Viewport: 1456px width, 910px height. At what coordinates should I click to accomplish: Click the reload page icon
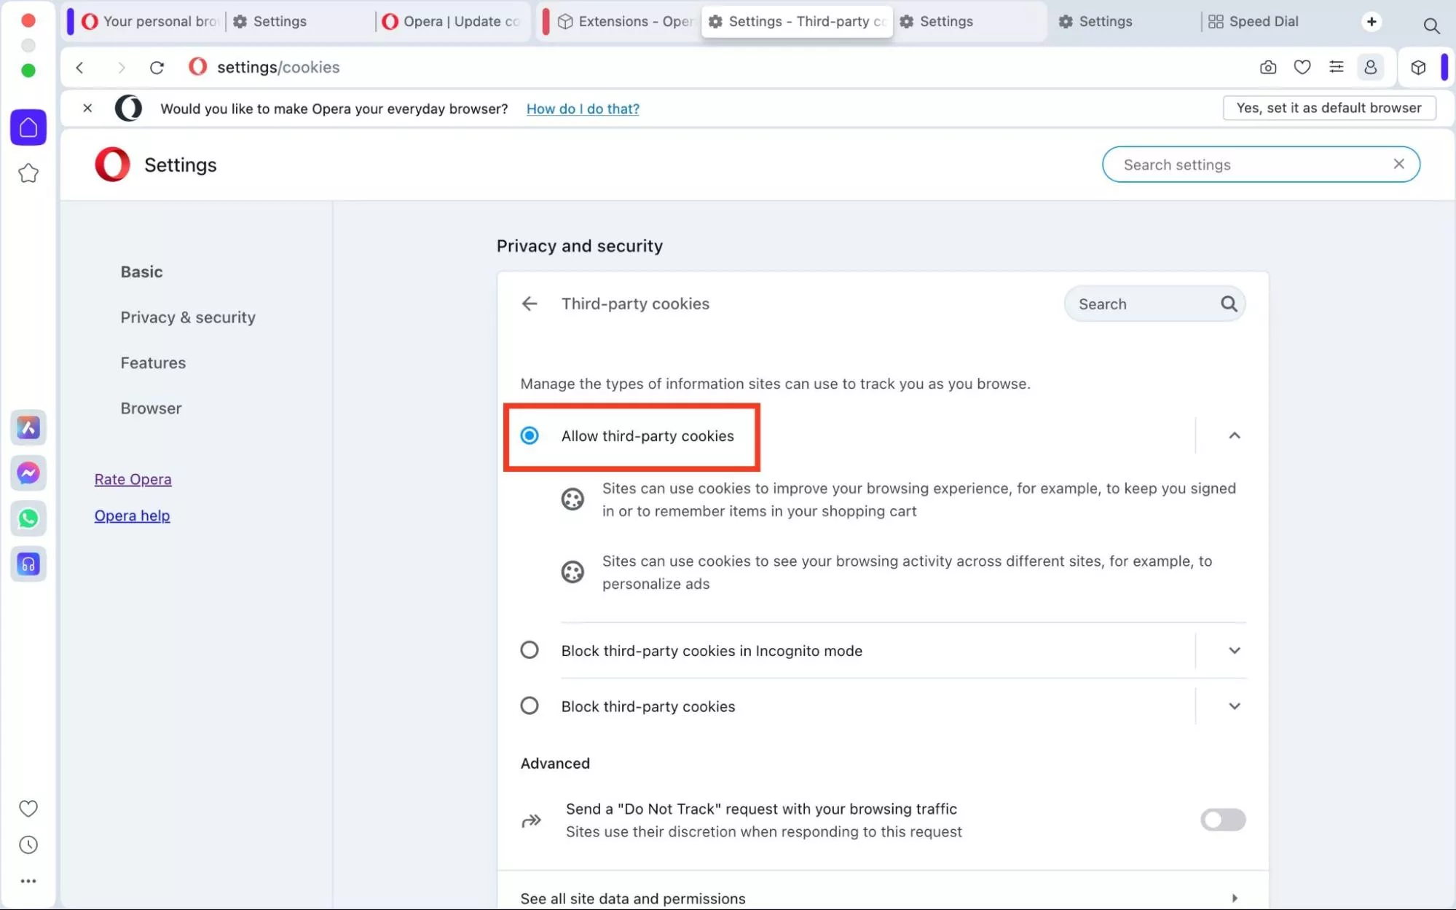click(x=157, y=67)
